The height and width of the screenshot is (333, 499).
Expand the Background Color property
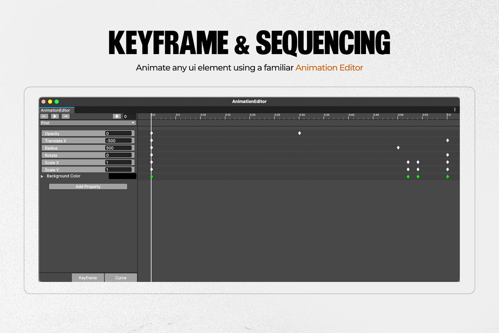42,176
